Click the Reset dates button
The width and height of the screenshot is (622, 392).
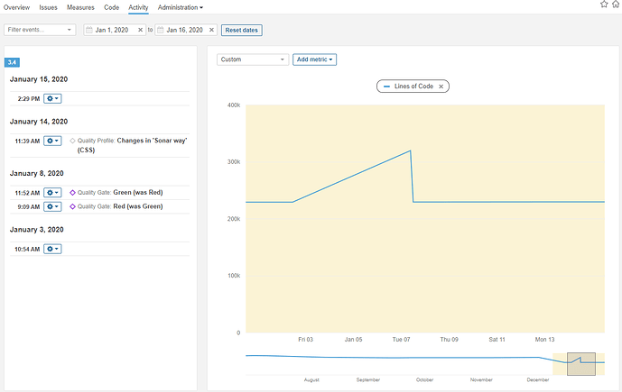click(x=242, y=30)
